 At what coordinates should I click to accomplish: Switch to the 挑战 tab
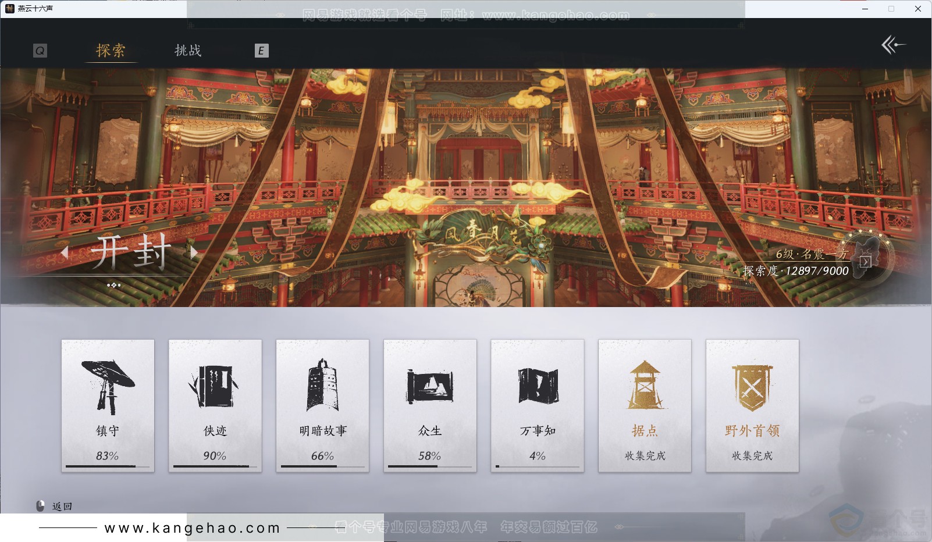(188, 51)
